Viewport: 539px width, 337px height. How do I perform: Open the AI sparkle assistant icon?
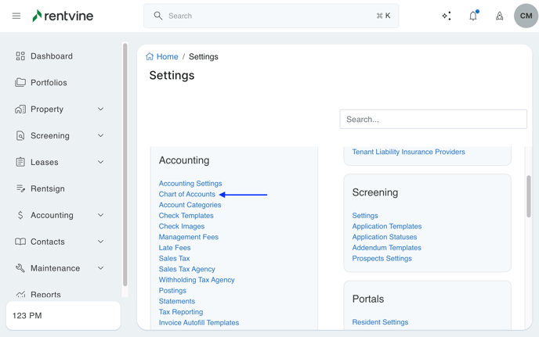pos(447,16)
